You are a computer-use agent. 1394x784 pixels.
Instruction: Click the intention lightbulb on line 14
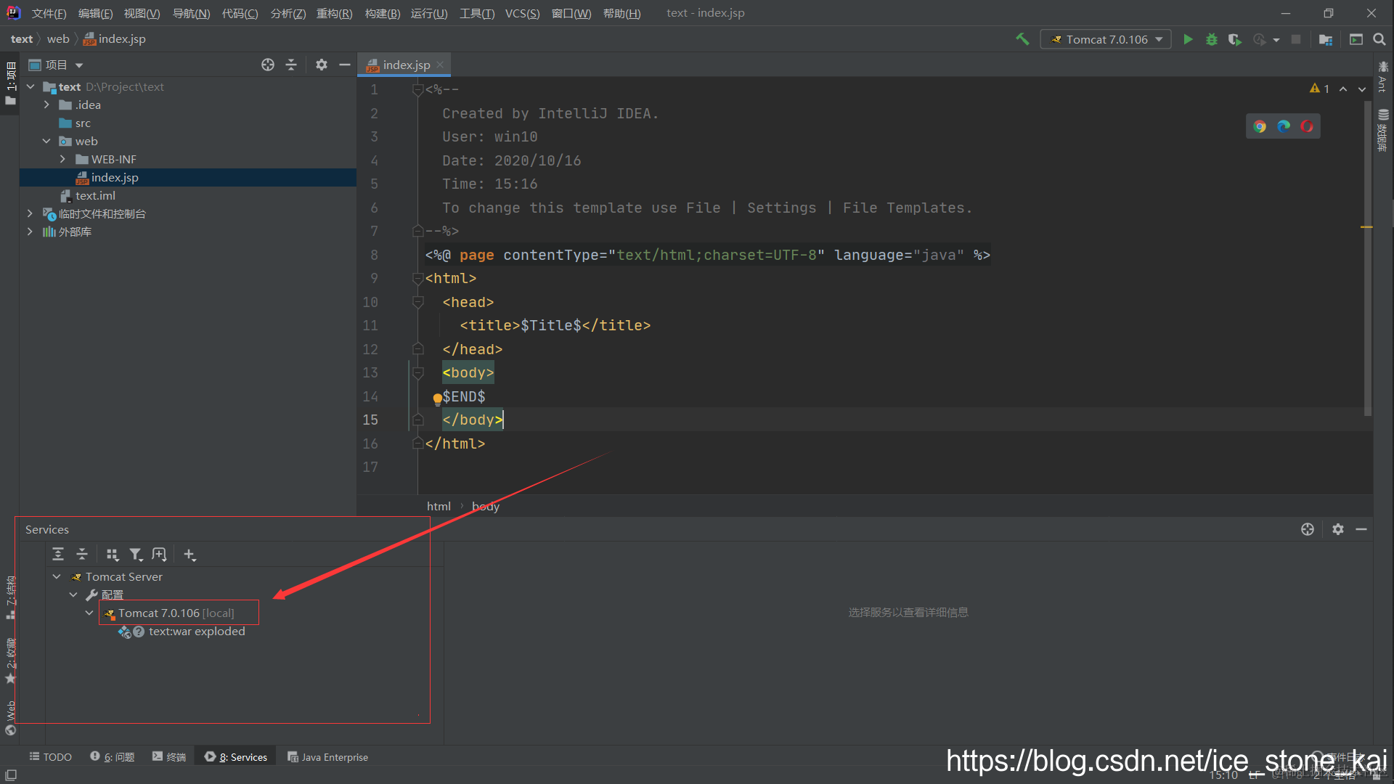click(x=437, y=398)
